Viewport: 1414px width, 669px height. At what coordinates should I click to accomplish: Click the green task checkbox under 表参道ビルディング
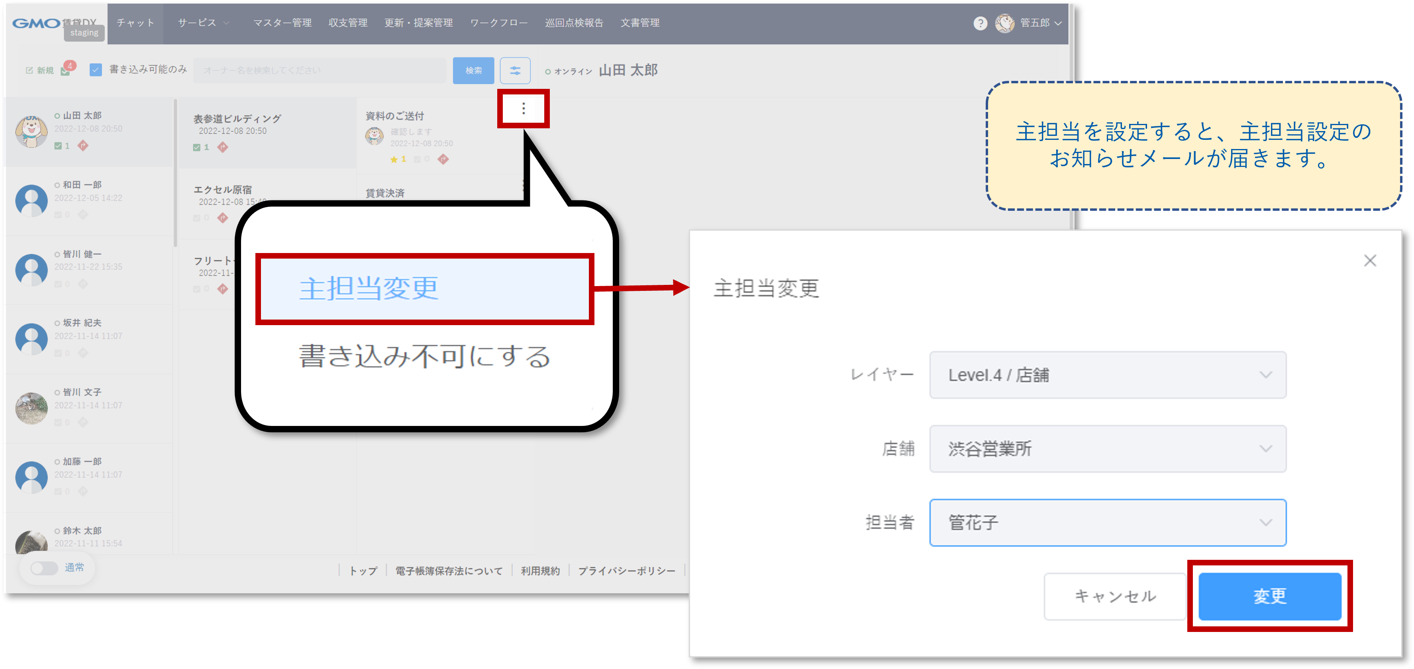click(196, 147)
